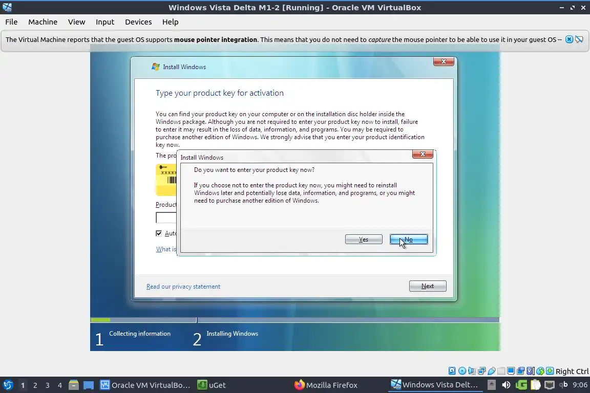590x393 pixels.
Task: Click the Windows Vista Delta taskbar entry
Action: (x=435, y=385)
